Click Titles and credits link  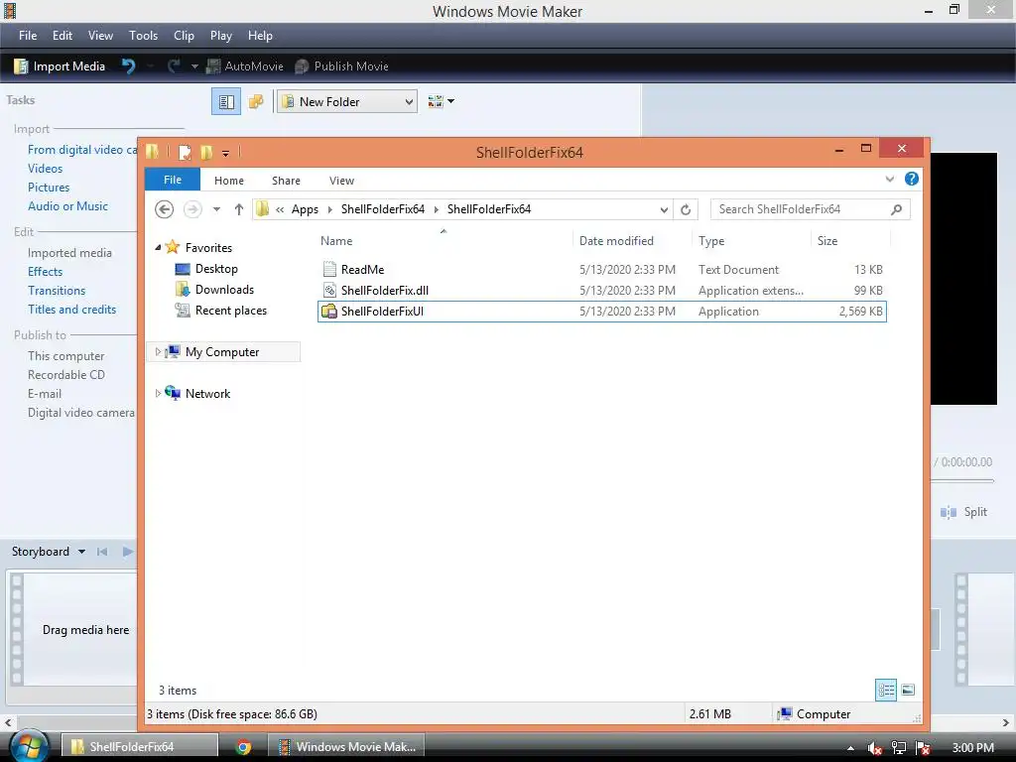click(x=71, y=310)
